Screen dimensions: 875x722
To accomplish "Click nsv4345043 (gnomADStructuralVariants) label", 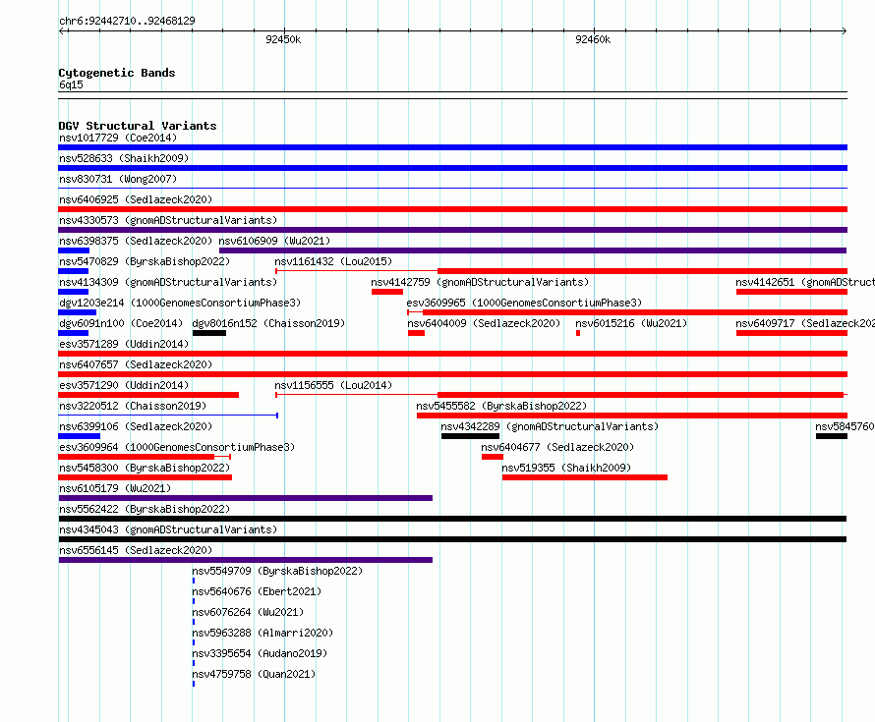I will tap(168, 529).
